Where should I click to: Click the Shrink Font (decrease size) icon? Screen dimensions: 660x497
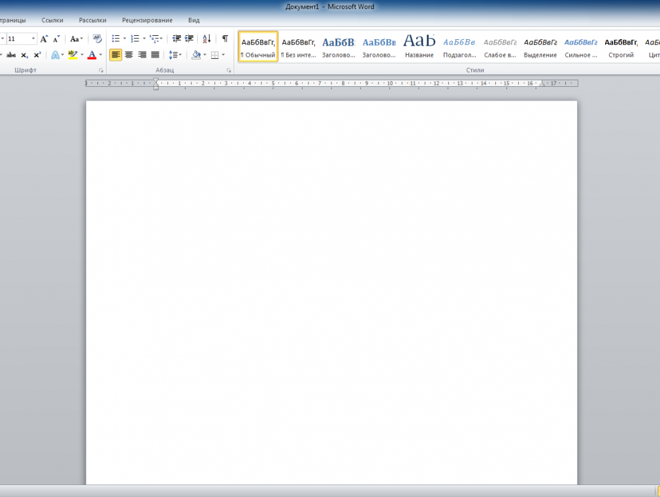pos(56,39)
